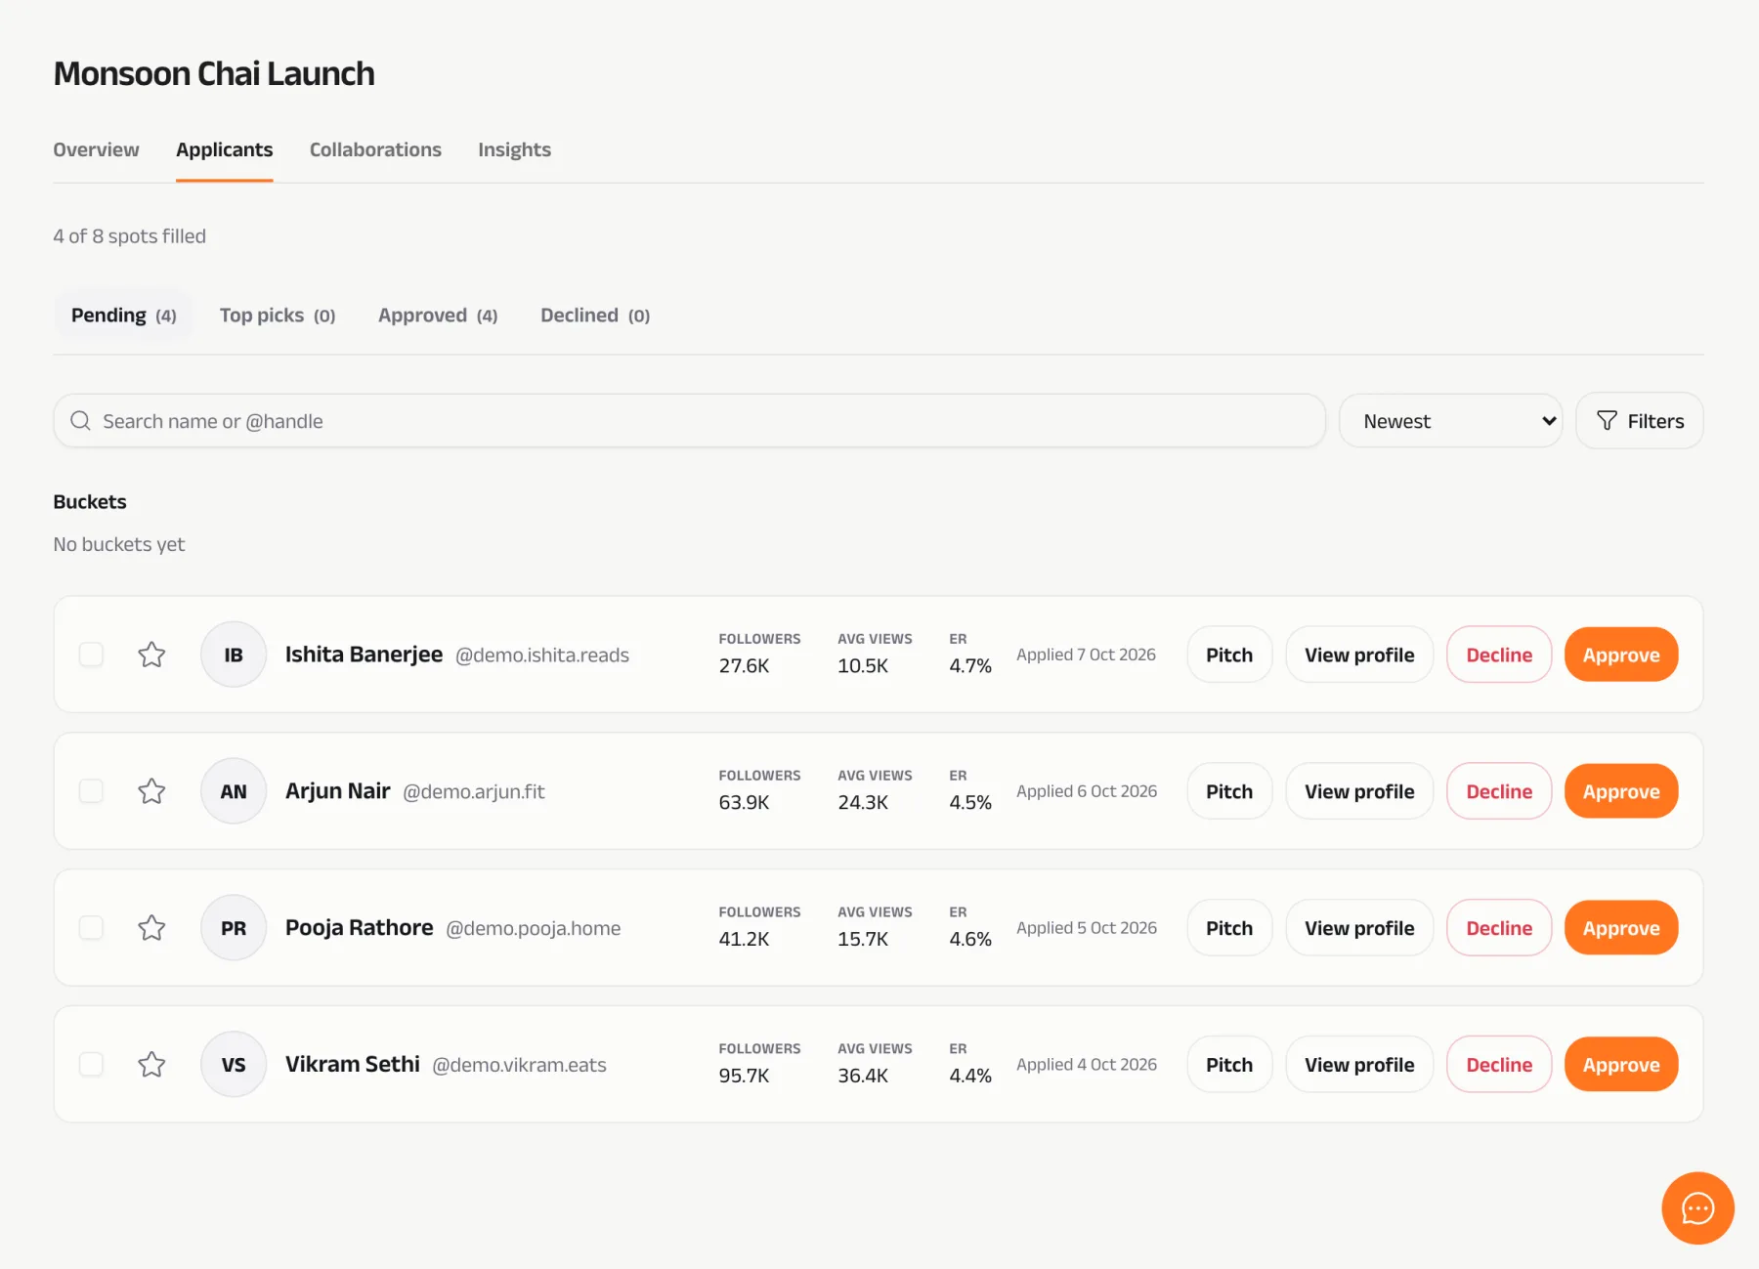This screenshot has height=1269, width=1759.
Task: View profile of Ishita Banerjee
Action: (x=1359, y=655)
